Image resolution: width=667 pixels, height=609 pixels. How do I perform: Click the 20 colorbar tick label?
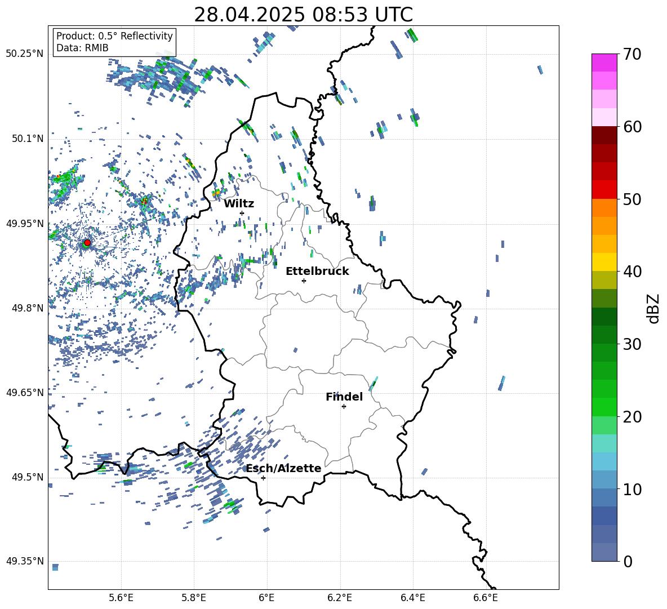click(632, 417)
